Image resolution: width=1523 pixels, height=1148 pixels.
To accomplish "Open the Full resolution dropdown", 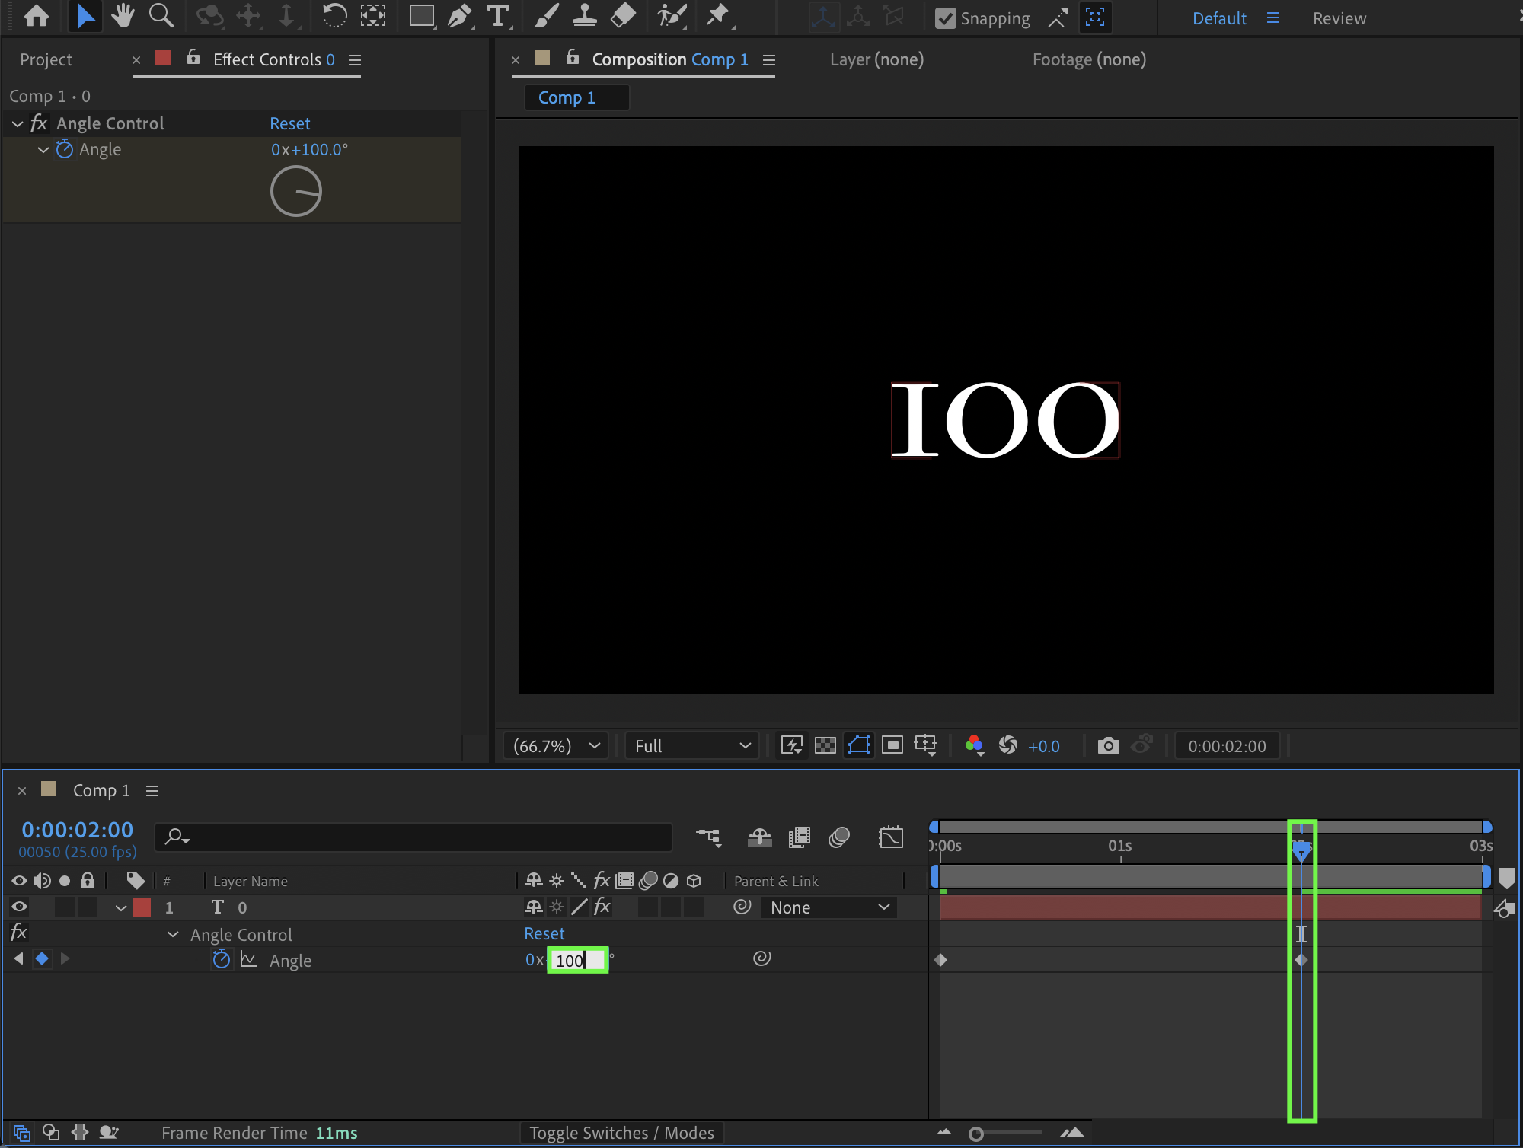I will tap(692, 746).
